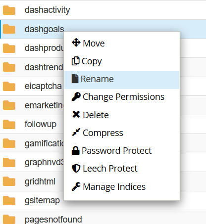Click the padlock icon for Password Protect
Screen dimensions: 206x224
point(76,150)
